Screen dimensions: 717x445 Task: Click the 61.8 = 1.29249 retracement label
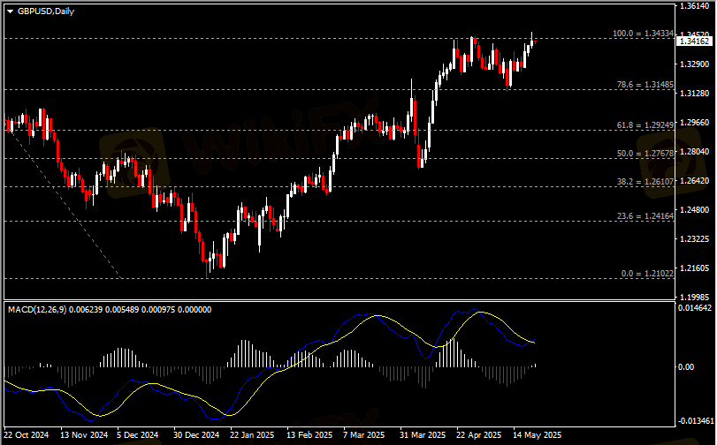tap(645, 125)
